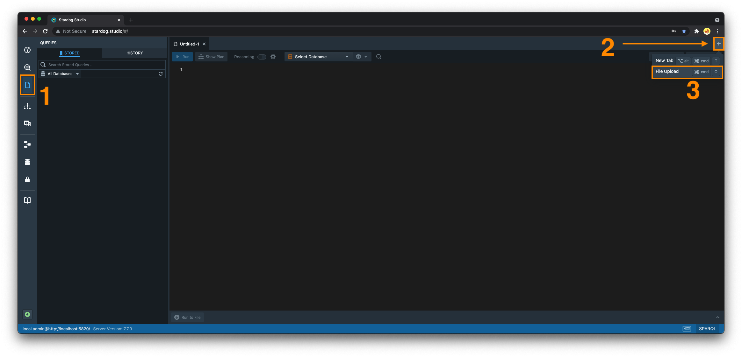
Task: Open the Databases cylinder sidebar icon
Action: click(27, 162)
